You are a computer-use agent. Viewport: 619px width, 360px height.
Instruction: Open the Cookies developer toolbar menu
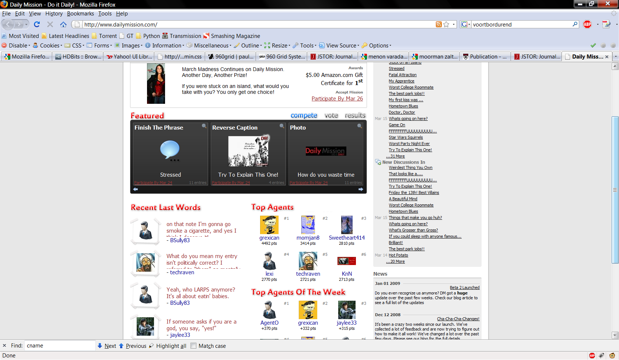pyautogui.click(x=48, y=46)
